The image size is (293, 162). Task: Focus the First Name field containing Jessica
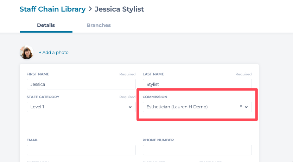pos(81,84)
